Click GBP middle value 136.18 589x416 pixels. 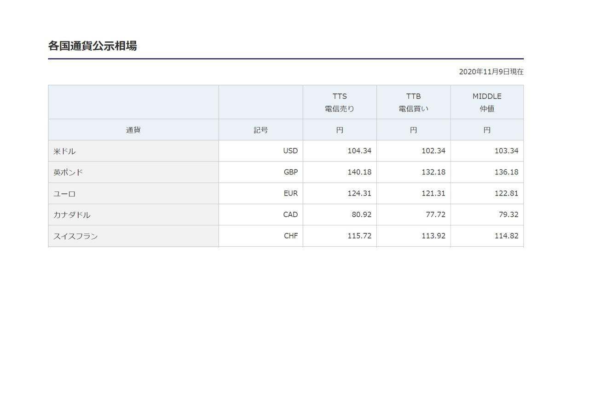[506, 172]
